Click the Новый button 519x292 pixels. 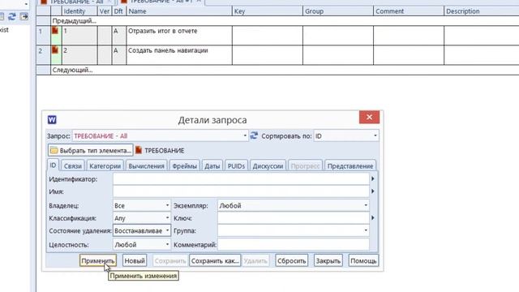135,260
